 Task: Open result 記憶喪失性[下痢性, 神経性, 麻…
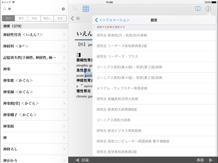coord(34,57)
